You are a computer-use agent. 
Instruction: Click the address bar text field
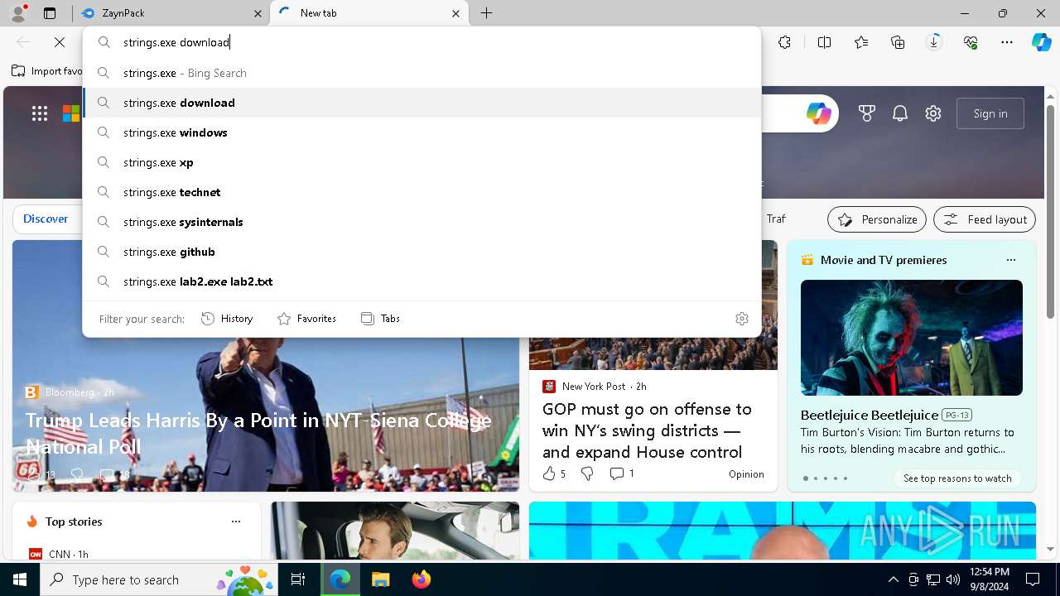(422, 42)
